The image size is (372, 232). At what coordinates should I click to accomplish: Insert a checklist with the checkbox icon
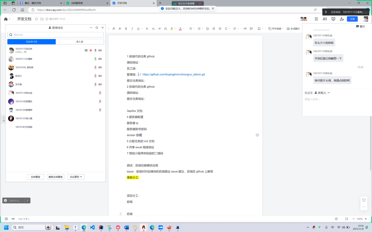click(x=208, y=28)
